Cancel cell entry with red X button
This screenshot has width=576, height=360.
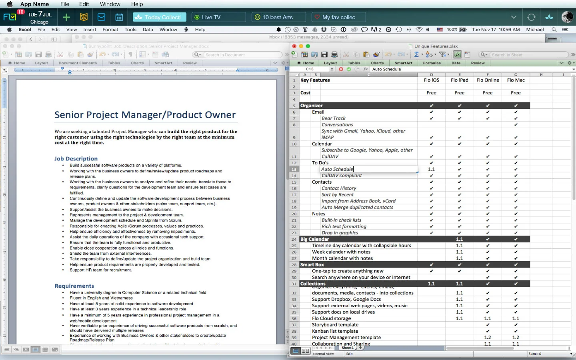click(341, 69)
